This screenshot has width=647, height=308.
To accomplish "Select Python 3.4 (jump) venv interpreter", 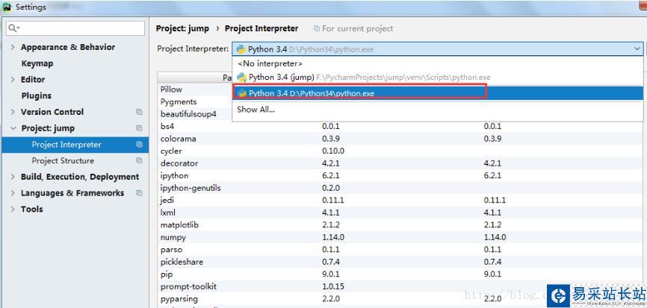I will click(x=437, y=77).
